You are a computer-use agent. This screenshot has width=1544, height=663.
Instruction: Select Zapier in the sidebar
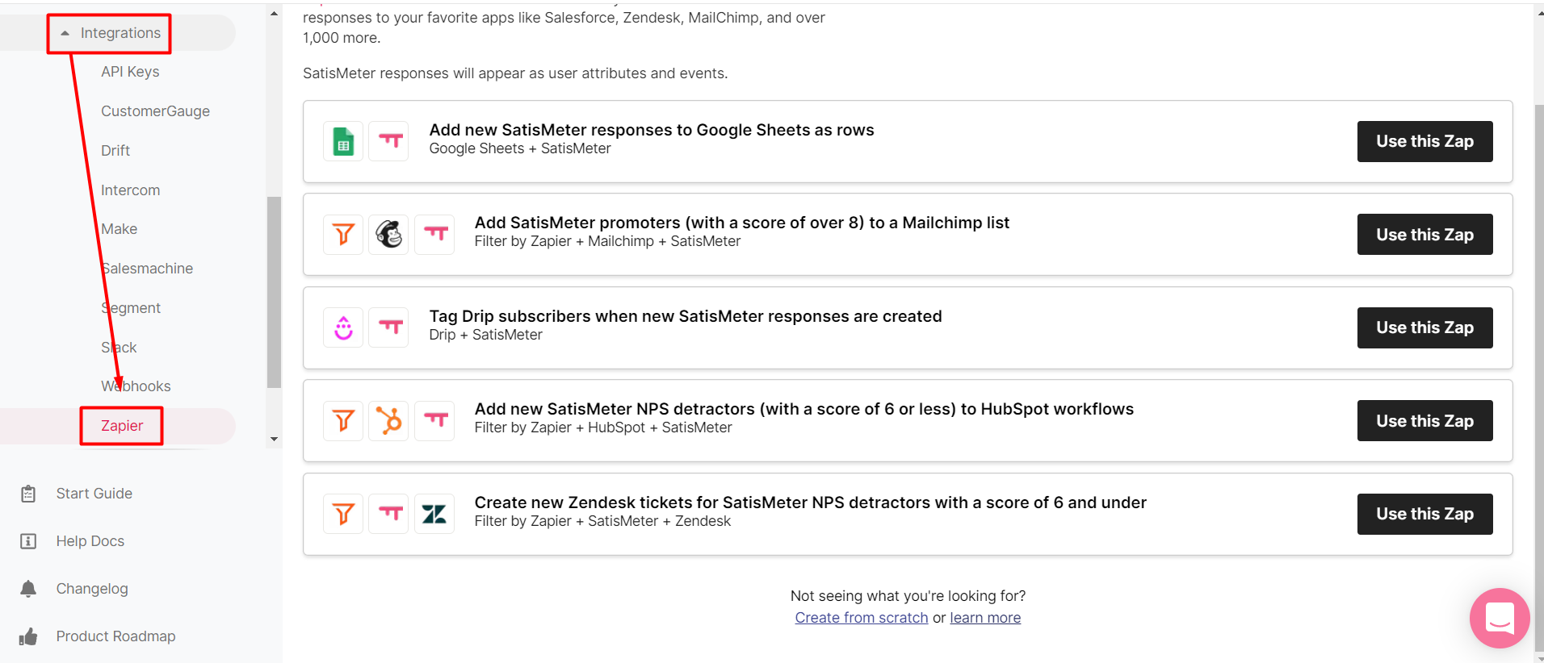pos(122,426)
